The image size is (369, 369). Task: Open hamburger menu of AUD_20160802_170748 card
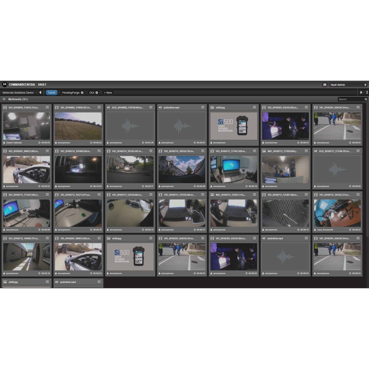151,107
